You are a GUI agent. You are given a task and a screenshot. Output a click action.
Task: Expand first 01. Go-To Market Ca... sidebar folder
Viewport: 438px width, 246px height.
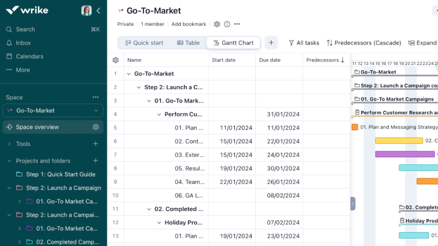click(x=19, y=201)
